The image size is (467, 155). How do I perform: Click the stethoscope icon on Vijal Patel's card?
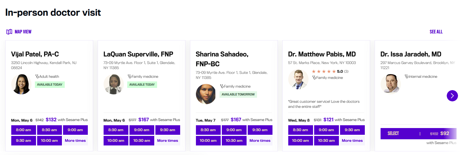37,76
